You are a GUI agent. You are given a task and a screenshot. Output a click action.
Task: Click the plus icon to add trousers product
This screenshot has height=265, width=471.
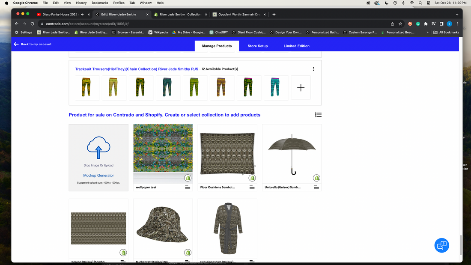[301, 88]
